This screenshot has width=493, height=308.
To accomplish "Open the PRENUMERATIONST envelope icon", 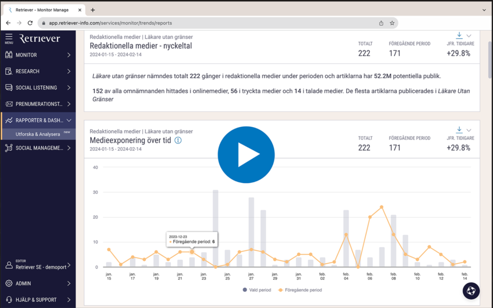I will tap(9, 104).
